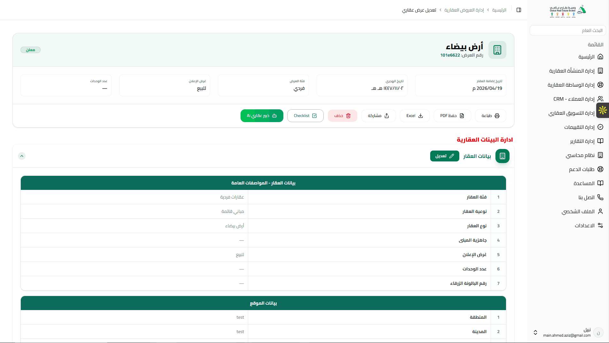Collapse the بيانات العقار section chevron
This screenshot has width=609, height=343.
pyautogui.click(x=22, y=156)
